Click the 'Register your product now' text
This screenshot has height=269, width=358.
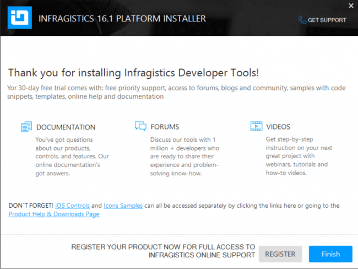click(x=164, y=251)
